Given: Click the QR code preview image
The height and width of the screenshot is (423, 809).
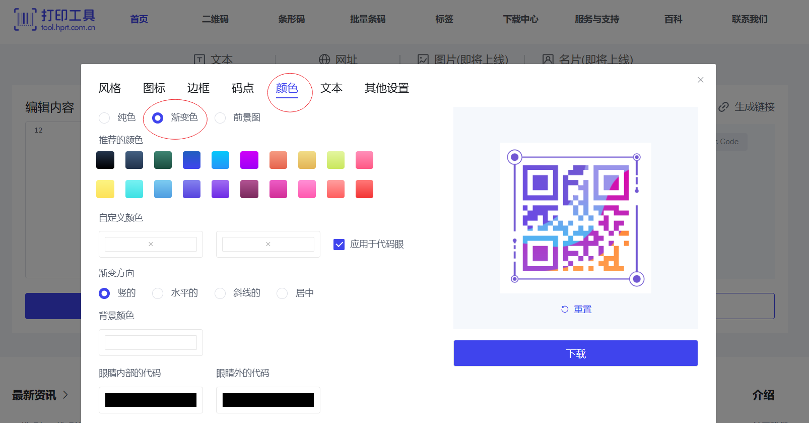Looking at the screenshot, I should click(x=576, y=218).
